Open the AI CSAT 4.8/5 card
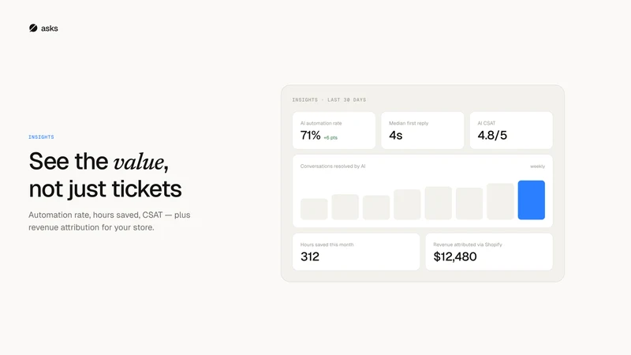 pos(511,130)
